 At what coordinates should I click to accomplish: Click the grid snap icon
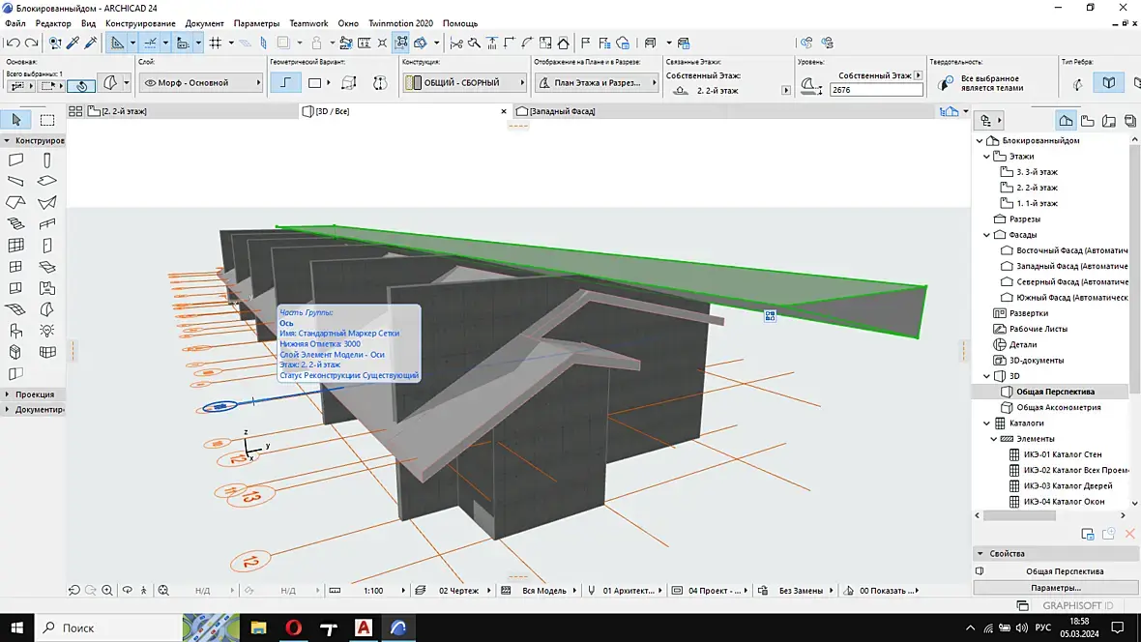click(x=216, y=43)
